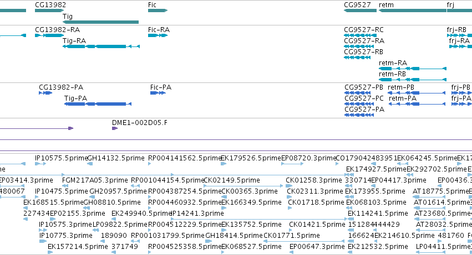Viewport: 472px width, 255px height.
Task: Select the Fic-RA transcript
Action: click(x=159, y=30)
